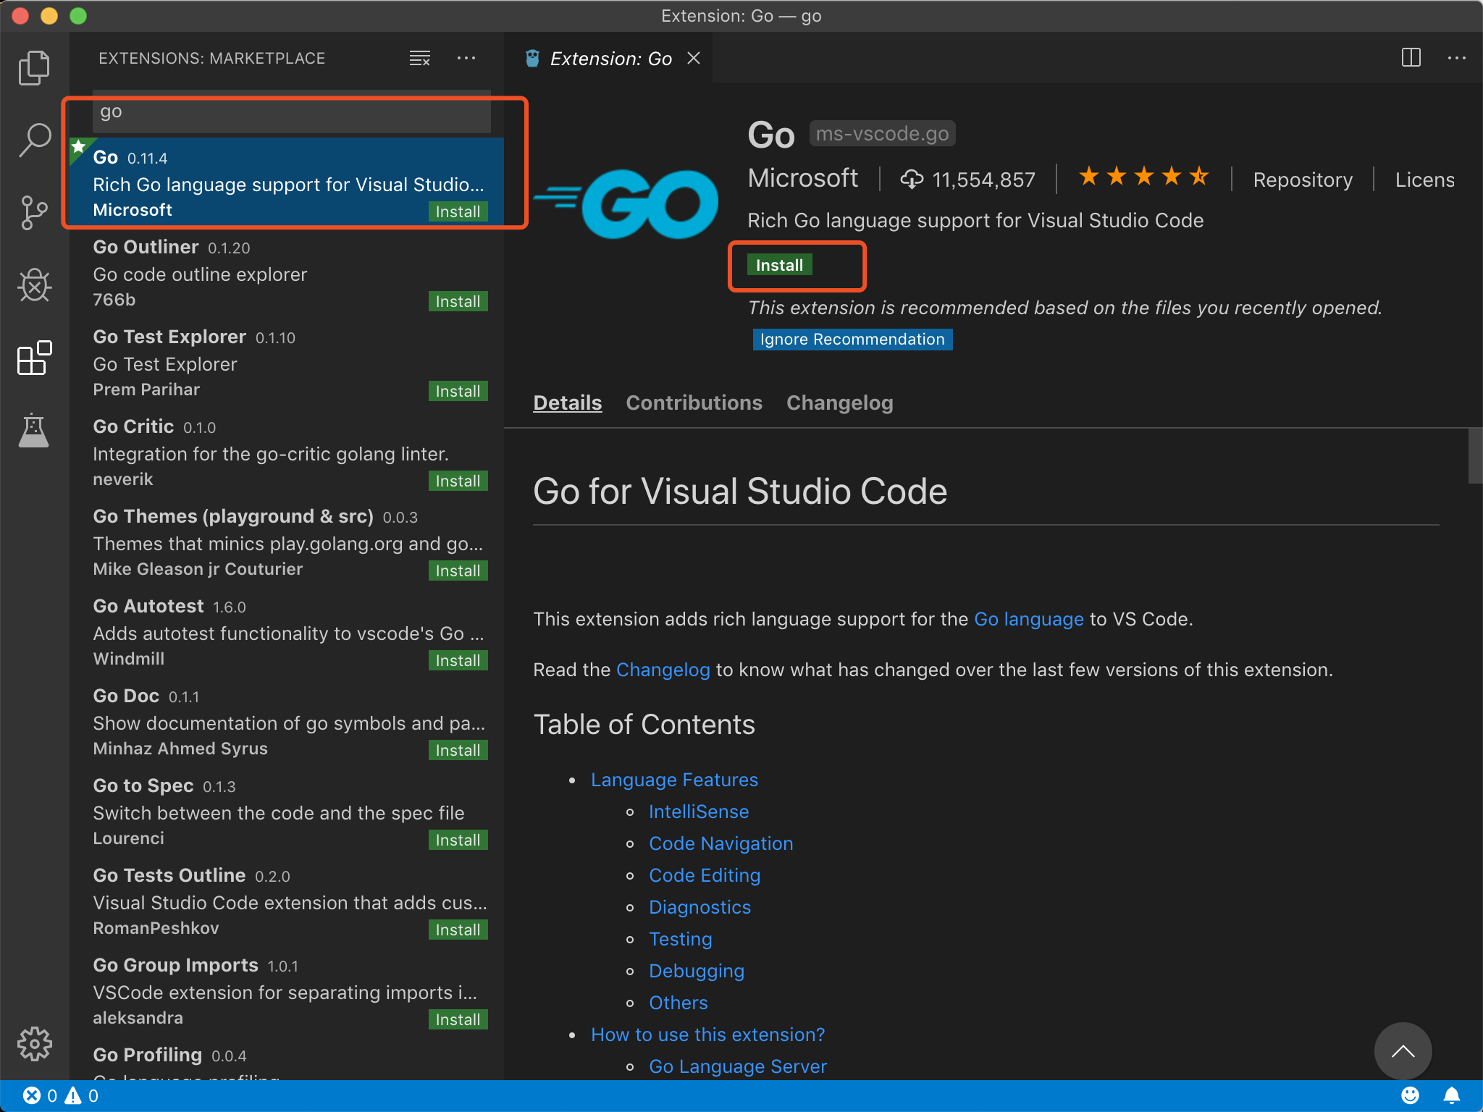Open the Manage gear icon

click(x=34, y=1044)
